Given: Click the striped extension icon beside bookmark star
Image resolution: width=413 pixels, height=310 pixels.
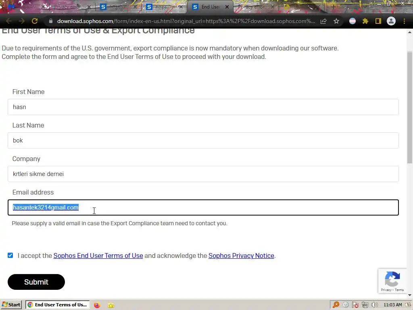Looking at the screenshot, I should click(353, 21).
